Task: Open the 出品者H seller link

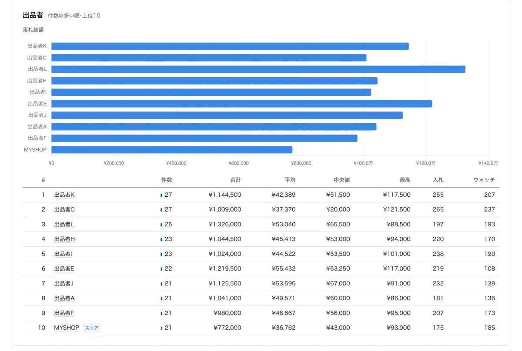Action: [64, 239]
